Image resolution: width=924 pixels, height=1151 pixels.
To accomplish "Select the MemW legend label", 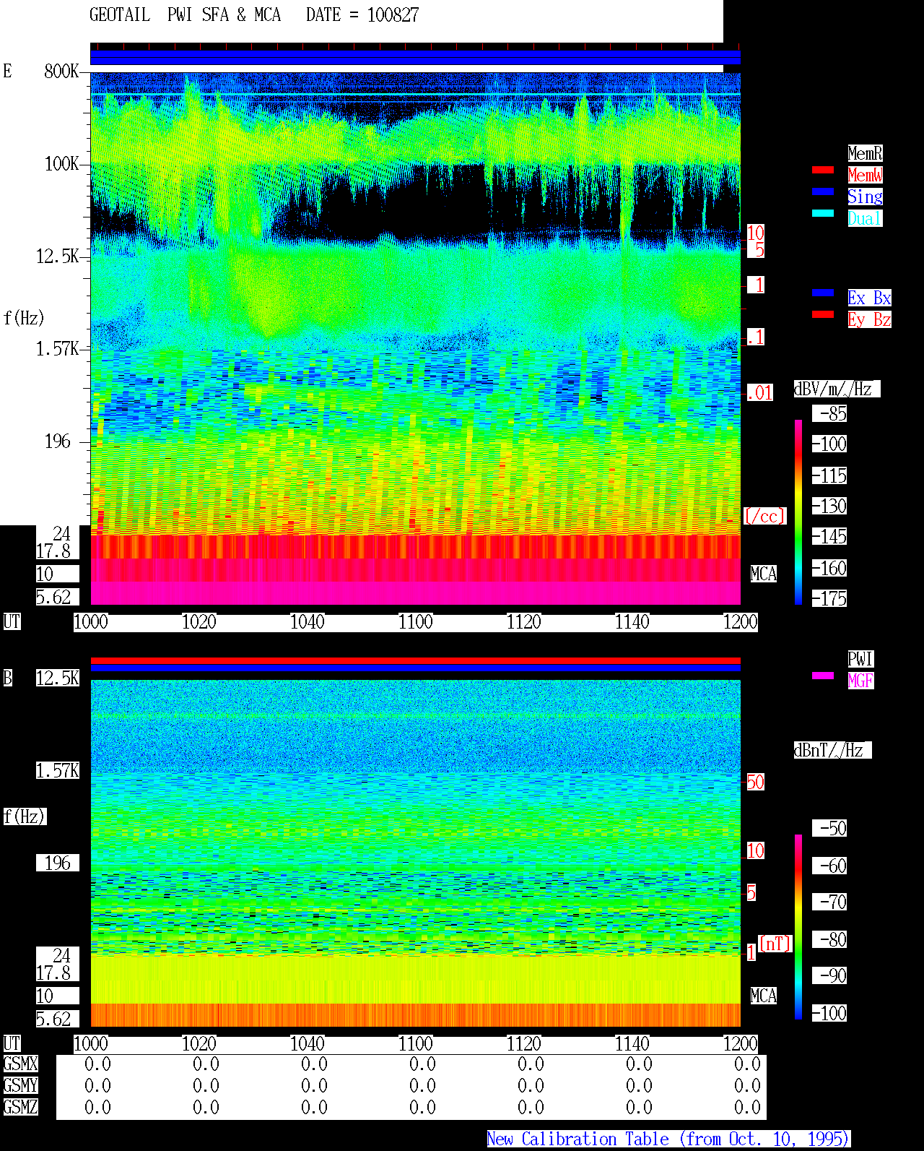I will click(865, 175).
